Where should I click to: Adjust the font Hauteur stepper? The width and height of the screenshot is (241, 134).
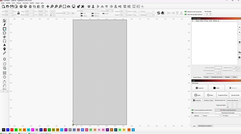coord(112,11)
